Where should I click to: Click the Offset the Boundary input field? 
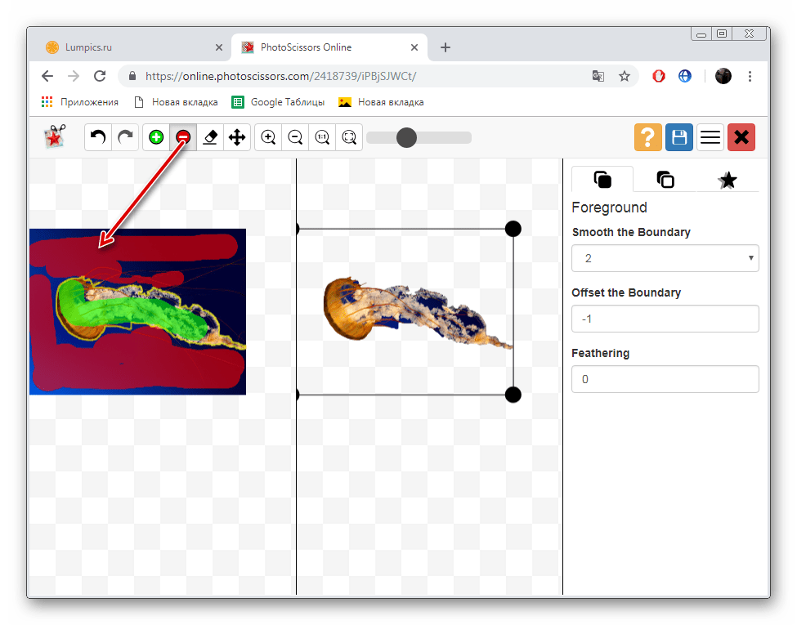tap(665, 319)
